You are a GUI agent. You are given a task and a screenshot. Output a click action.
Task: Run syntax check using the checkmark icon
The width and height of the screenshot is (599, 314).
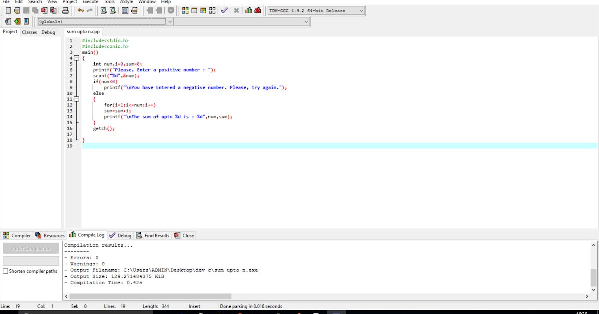224,10
